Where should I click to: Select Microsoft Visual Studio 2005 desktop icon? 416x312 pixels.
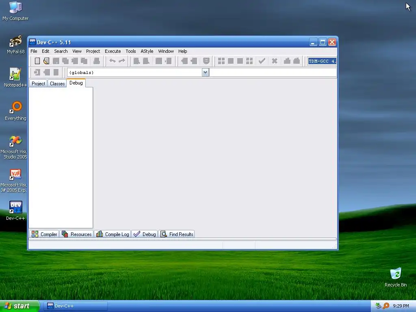point(14,147)
